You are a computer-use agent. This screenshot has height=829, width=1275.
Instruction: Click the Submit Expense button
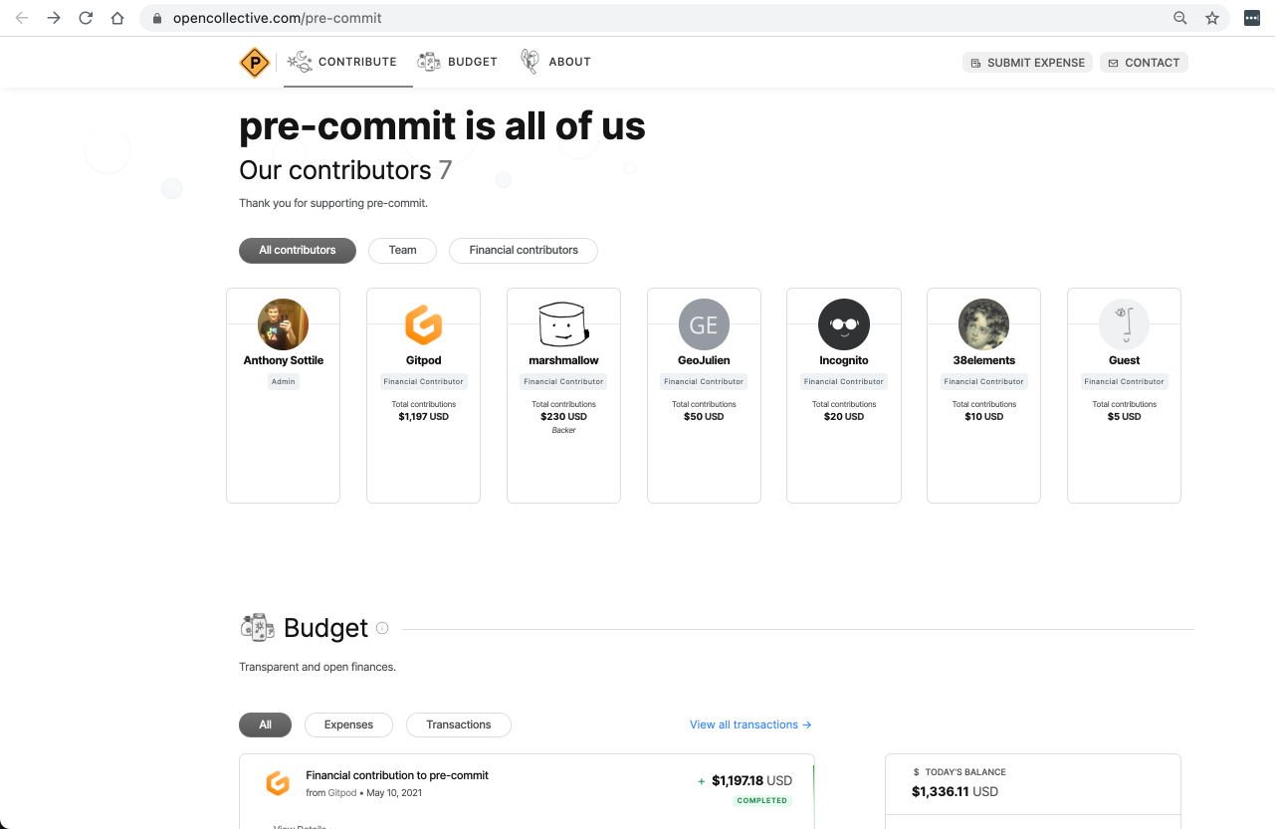click(x=1027, y=63)
